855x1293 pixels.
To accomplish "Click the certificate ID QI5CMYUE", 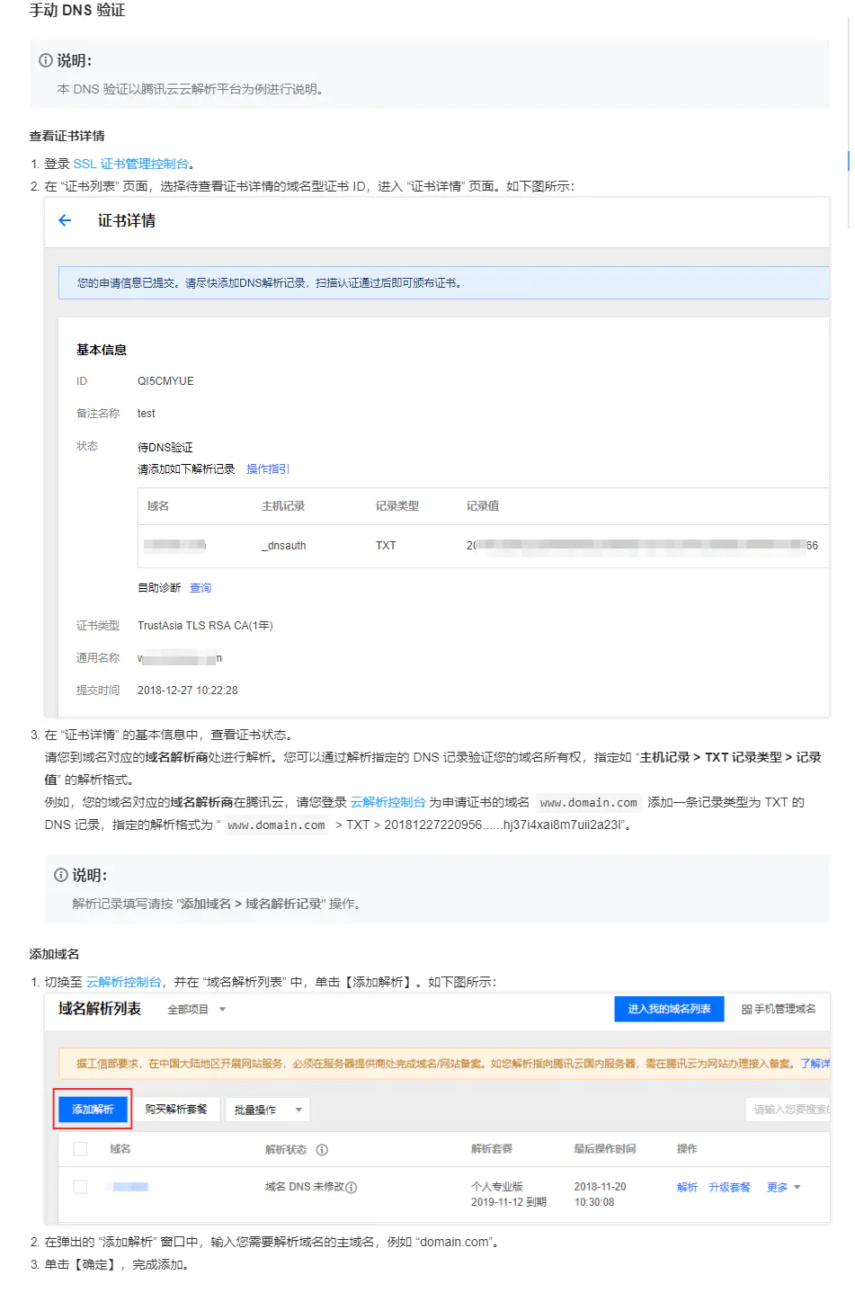I will (165, 381).
